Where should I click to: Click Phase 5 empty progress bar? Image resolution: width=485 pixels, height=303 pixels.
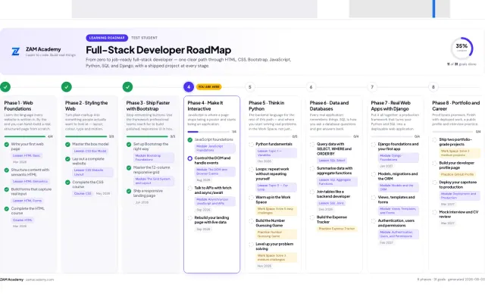point(270,136)
